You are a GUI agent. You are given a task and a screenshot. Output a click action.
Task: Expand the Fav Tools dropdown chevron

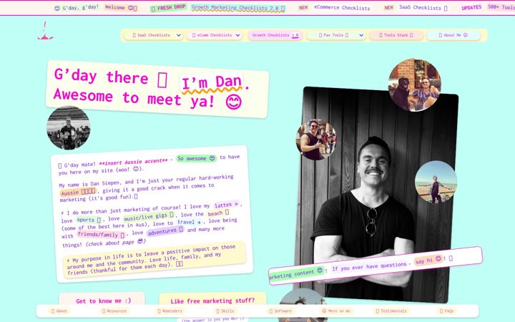click(x=361, y=35)
